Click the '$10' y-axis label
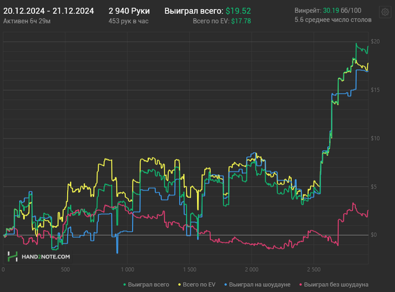 (x=375, y=138)
